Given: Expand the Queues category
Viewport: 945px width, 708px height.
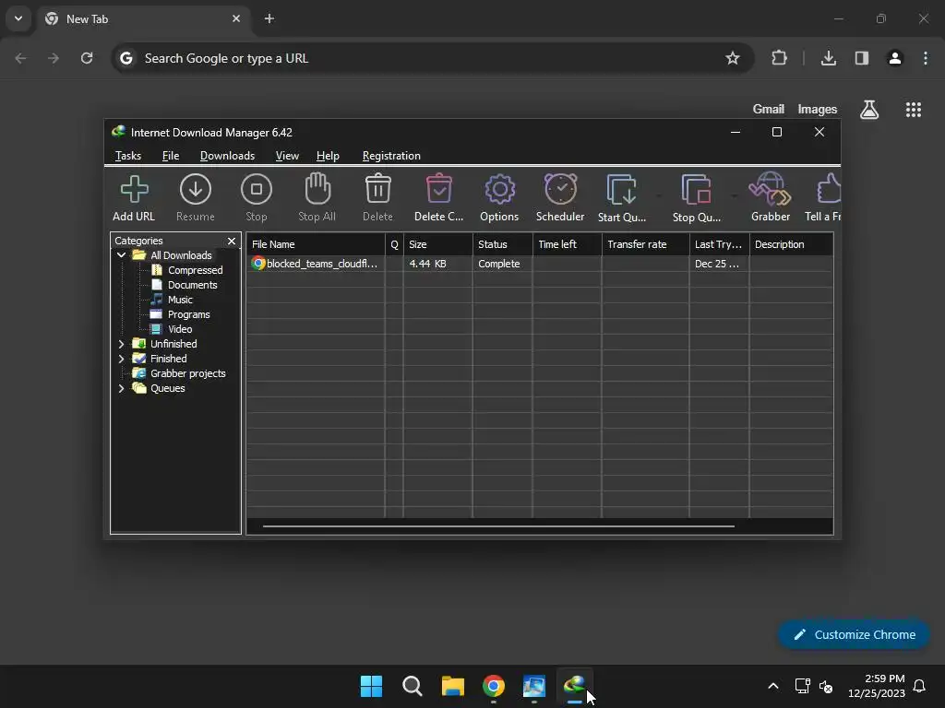Looking at the screenshot, I should [121, 388].
